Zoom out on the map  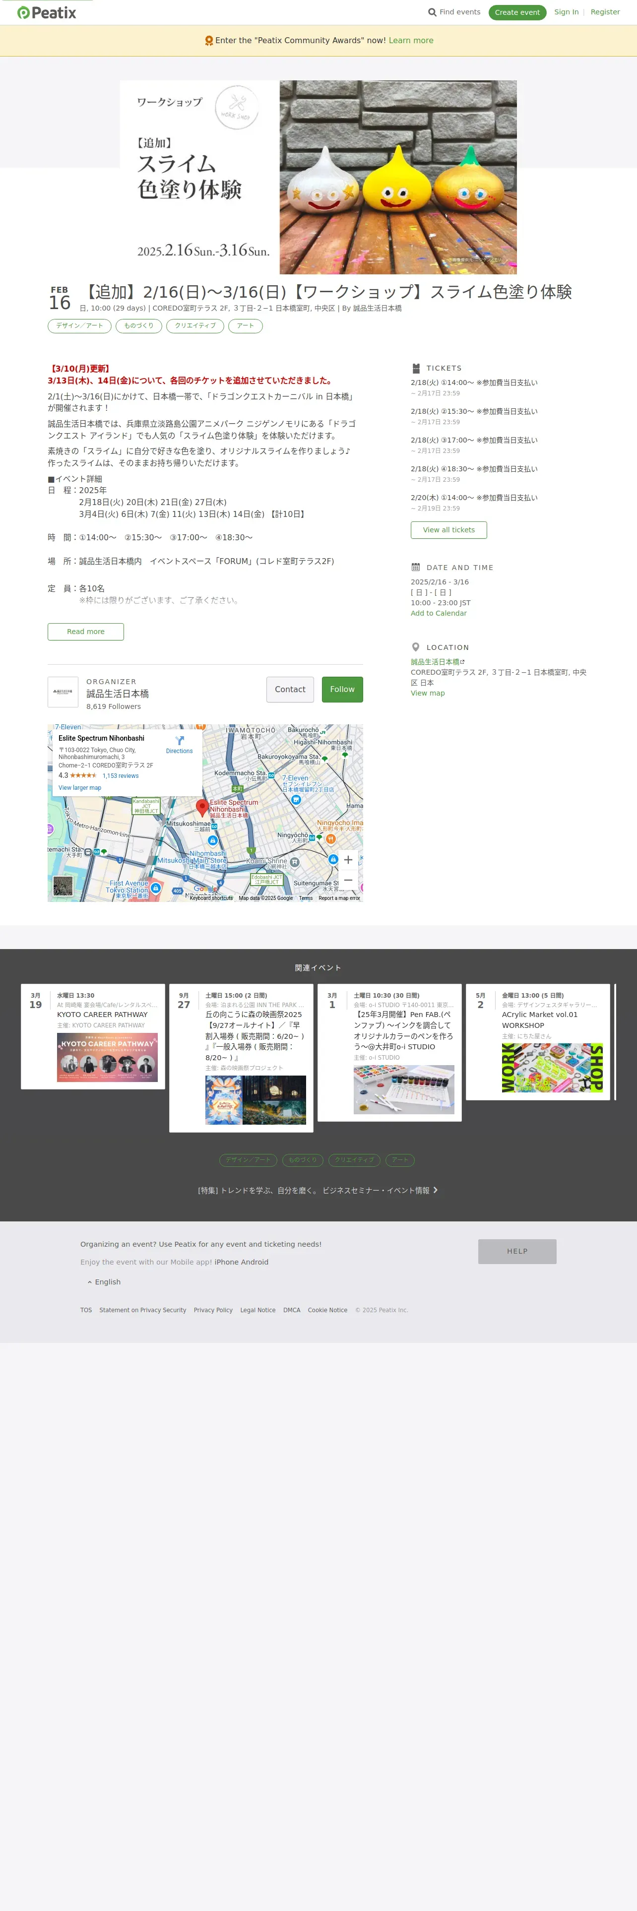click(348, 880)
